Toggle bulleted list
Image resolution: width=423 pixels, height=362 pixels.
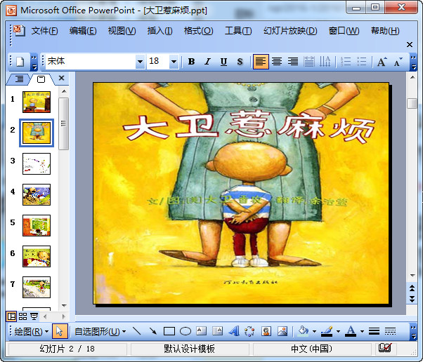point(361,62)
